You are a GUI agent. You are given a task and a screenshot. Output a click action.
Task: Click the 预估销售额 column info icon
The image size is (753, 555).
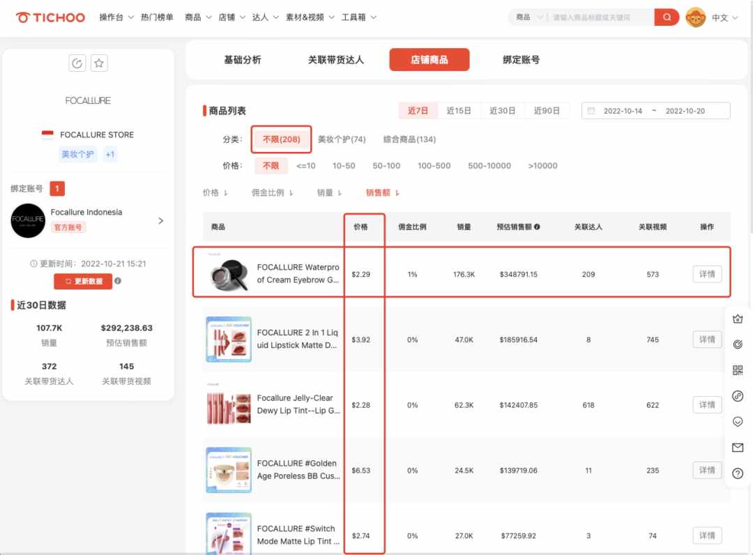537,227
